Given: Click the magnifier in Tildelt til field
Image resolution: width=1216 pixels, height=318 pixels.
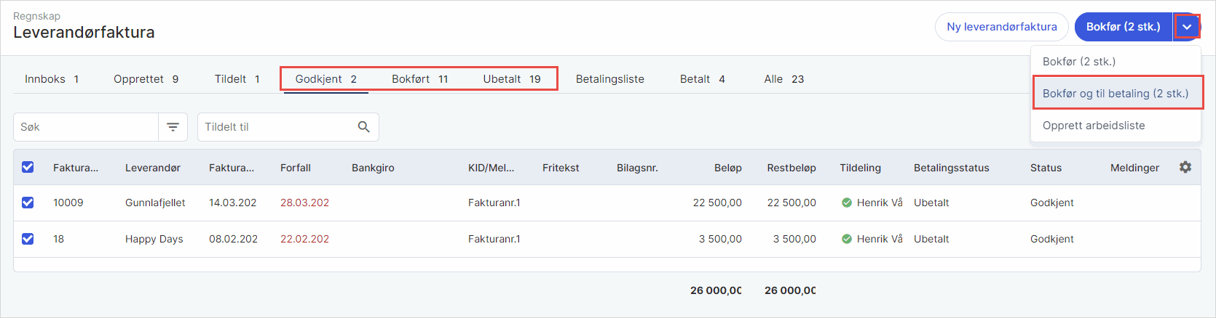Looking at the screenshot, I should (x=364, y=127).
